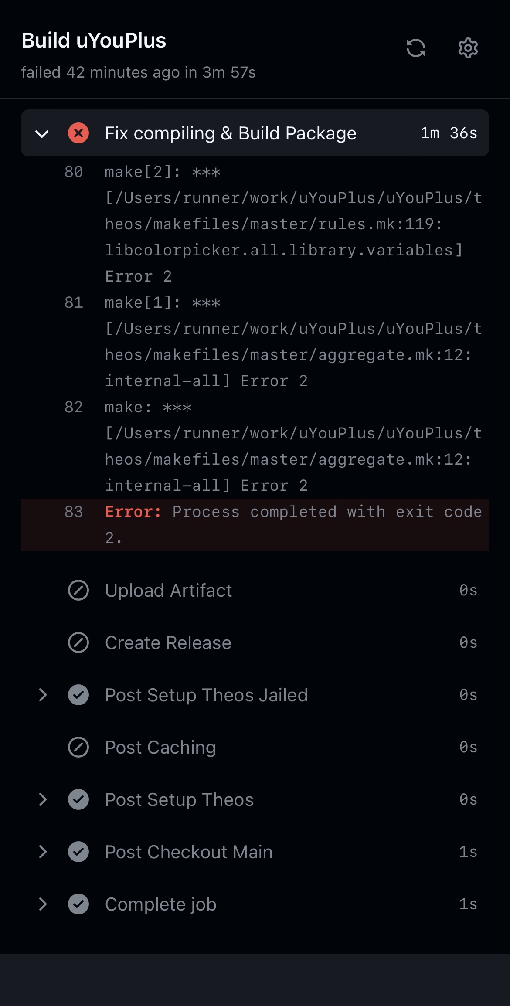510x1006 pixels.
Task: Click the skipped icon next to Create Release
Action: (x=78, y=642)
